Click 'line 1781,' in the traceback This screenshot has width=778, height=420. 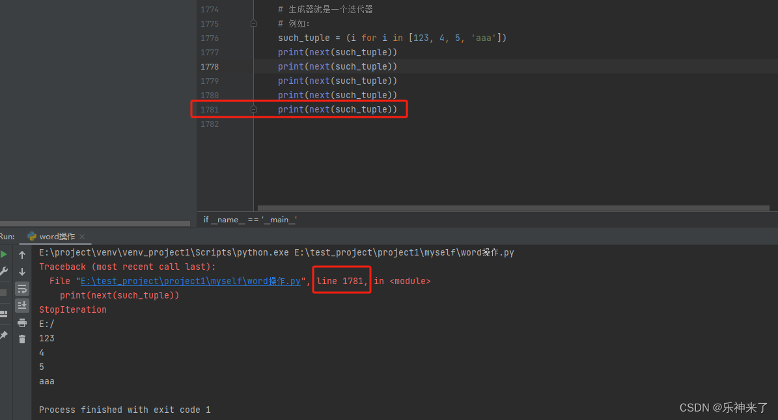click(342, 281)
